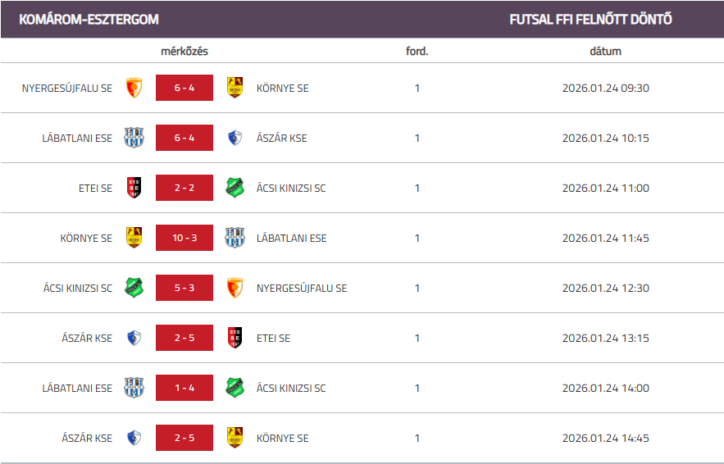
Task: Click the KOMÁROM-ESZTERGOM header title
Action: pos(89,19)
